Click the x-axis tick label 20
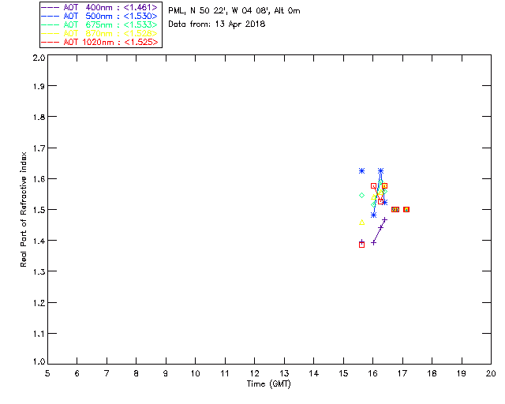Screen dimensions: 505x404 tap(491, 373)
